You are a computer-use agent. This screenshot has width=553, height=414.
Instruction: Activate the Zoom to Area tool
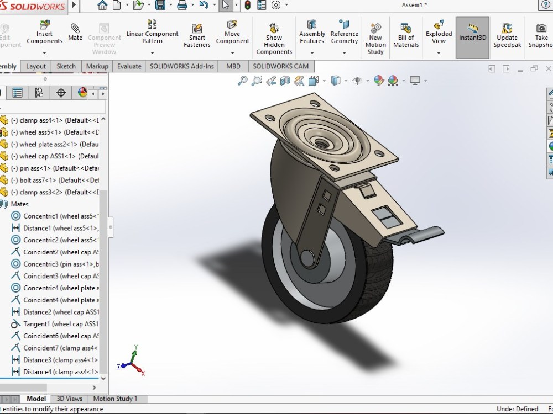[256, 80]
